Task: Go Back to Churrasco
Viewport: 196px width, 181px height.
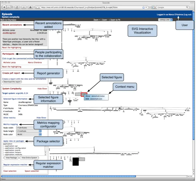Action: tap(8, 20)
